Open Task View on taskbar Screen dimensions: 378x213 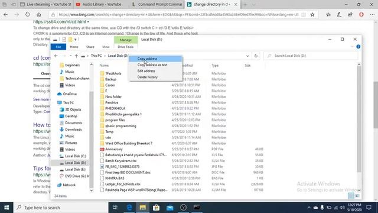115,208
